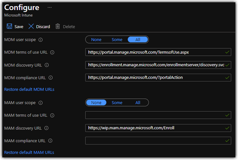Focus the MAM discovery URL field
The height and width of the screenshot is (160, 238).
coord(158,128)
